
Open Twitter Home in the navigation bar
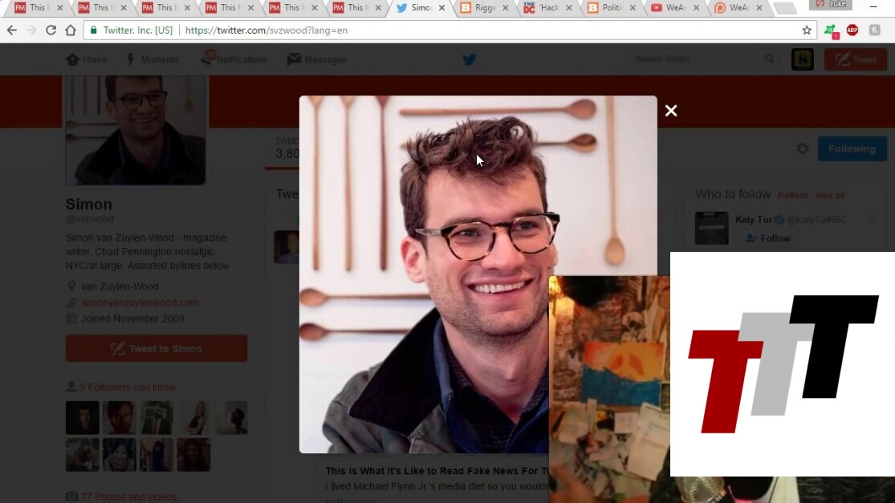[87, 59]
